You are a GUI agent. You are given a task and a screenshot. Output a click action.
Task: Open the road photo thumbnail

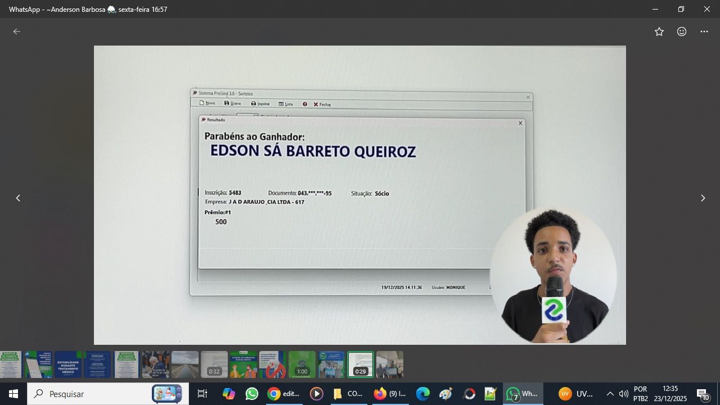click(x=185, y=364)
